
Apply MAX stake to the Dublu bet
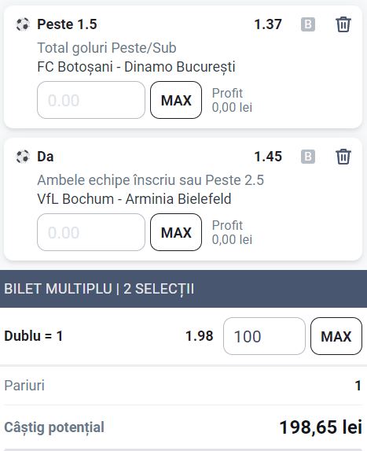point(336,336)
